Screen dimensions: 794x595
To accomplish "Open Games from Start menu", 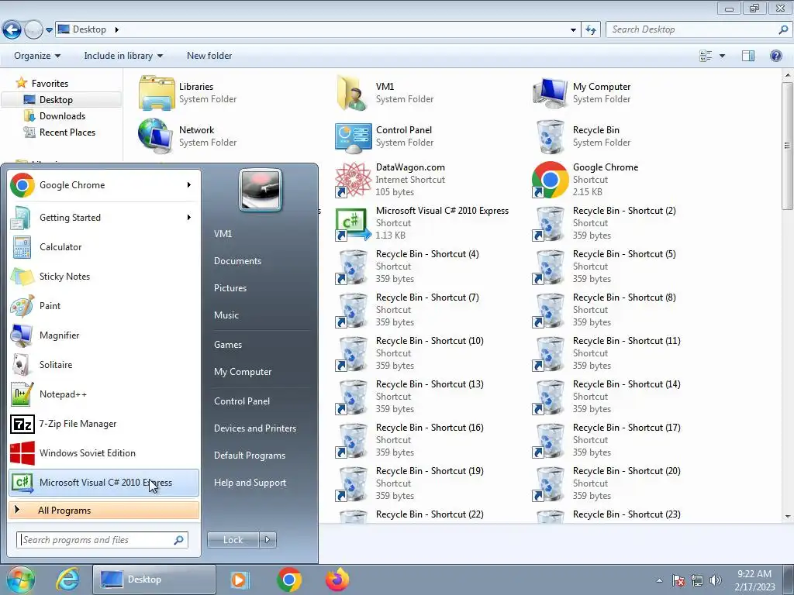I will click(x=228, y=345).
